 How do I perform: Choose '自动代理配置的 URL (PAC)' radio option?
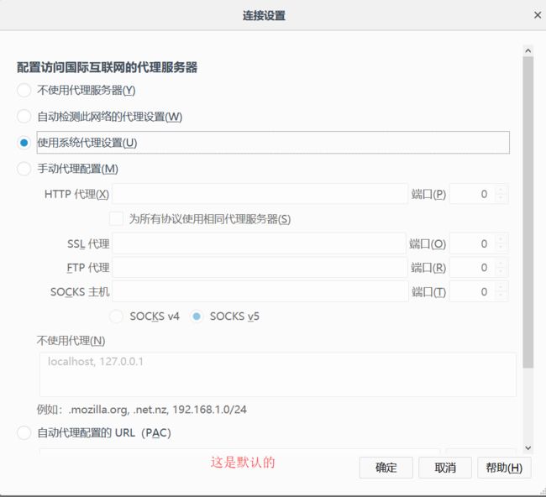(24, 433)
